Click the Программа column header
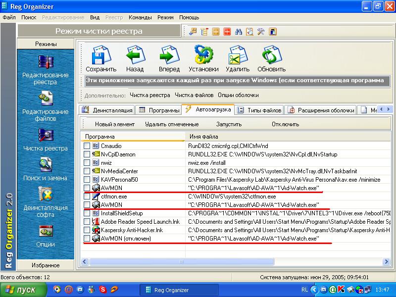The image size is (396, 297). pos(133,137)
